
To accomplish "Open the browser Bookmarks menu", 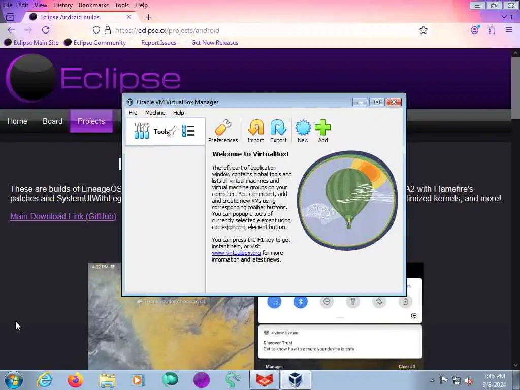I will [93, 5].
